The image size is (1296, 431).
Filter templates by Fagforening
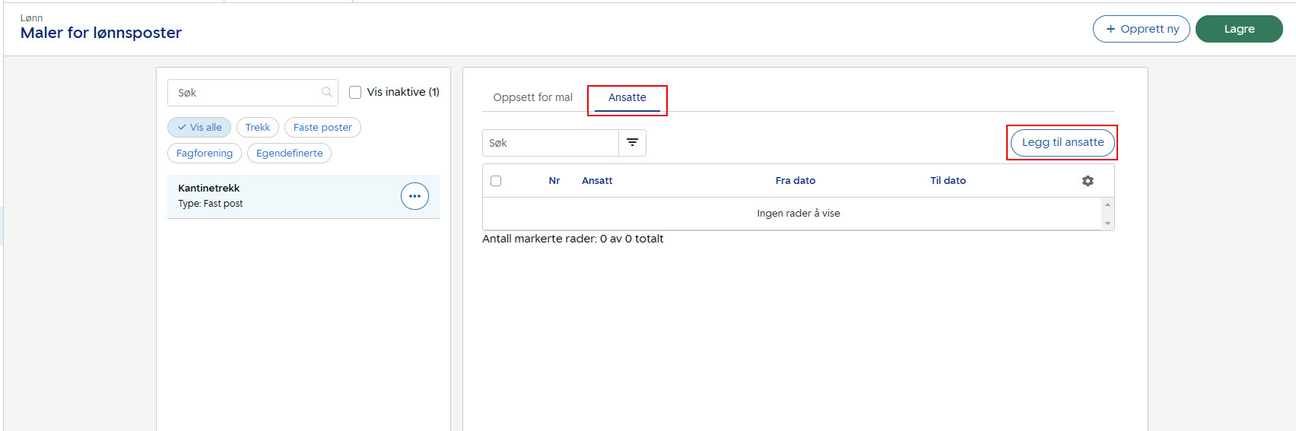205,154
